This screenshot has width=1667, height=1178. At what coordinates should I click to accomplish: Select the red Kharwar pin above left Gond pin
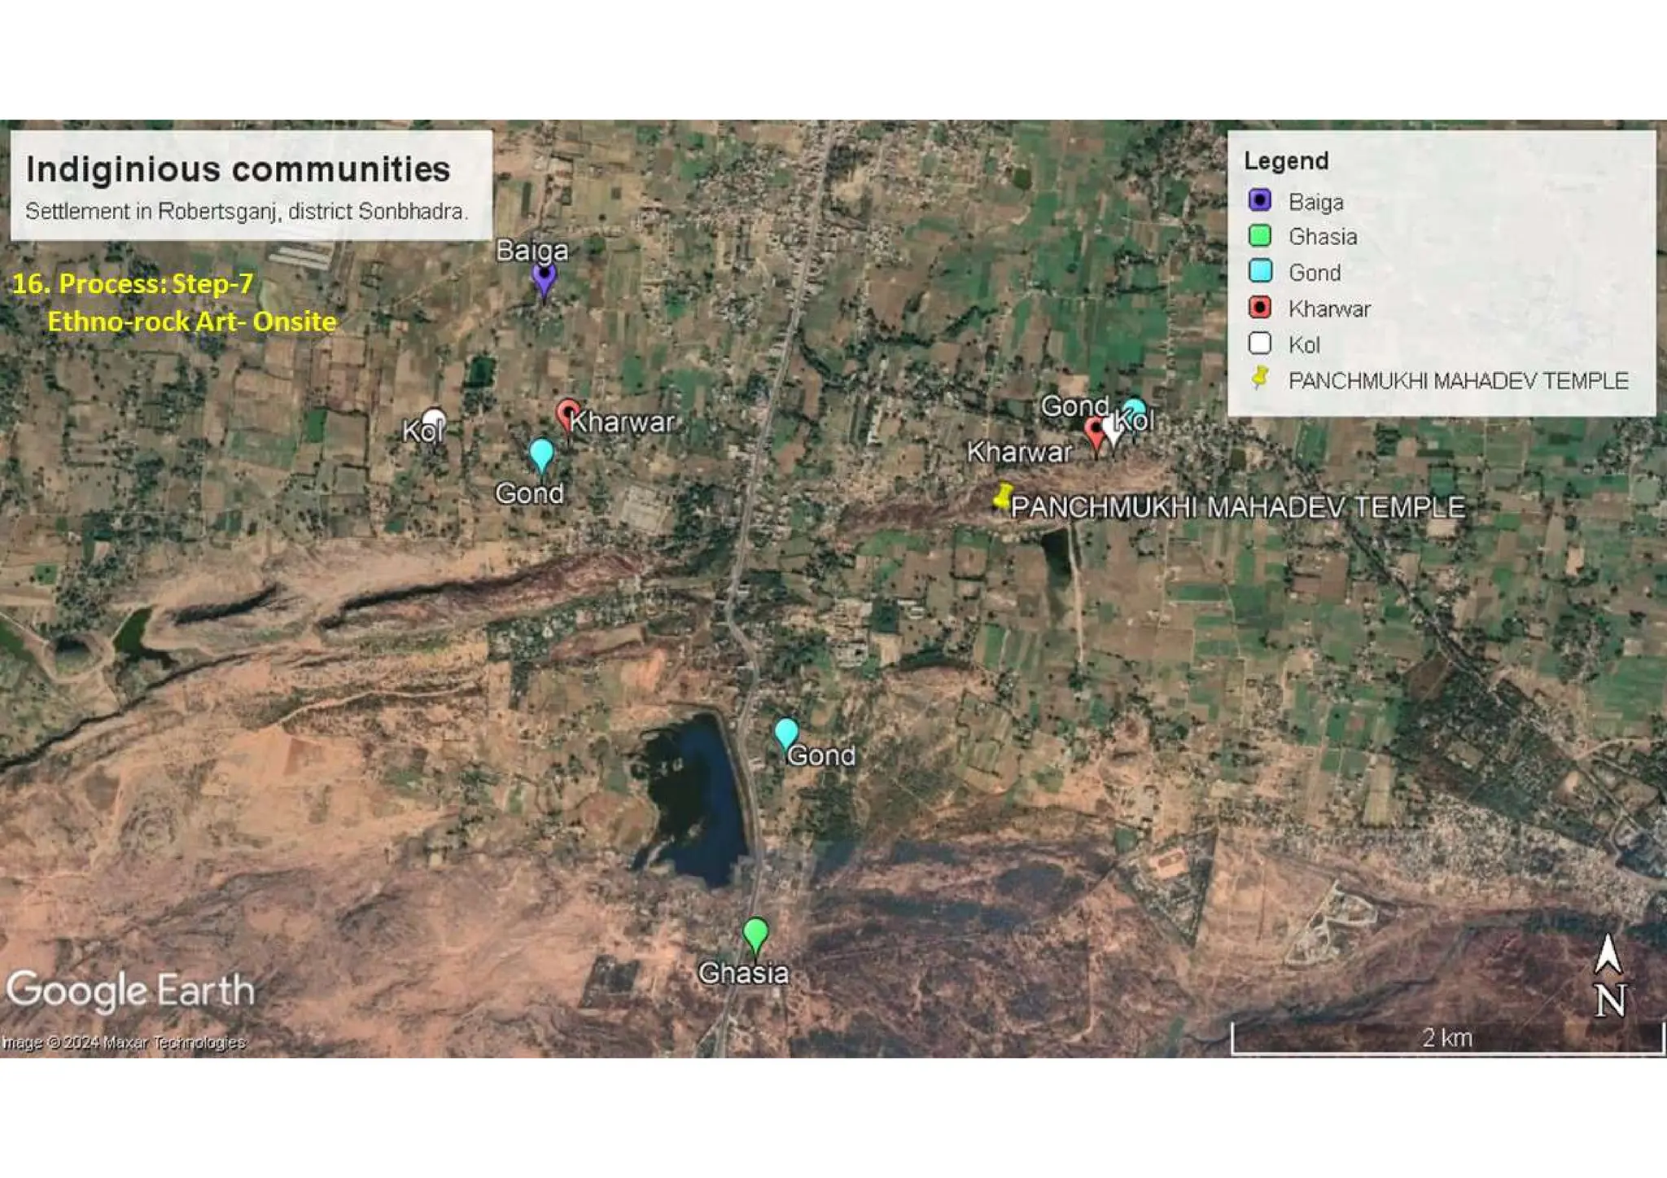tap(567, 413)
